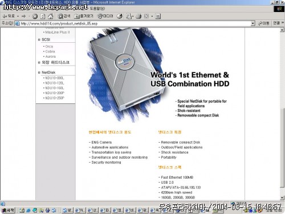Viewport: 285px width, 214px height.
Task: Expand the NetDisk category in the sidebar
Action: [48, 72]
